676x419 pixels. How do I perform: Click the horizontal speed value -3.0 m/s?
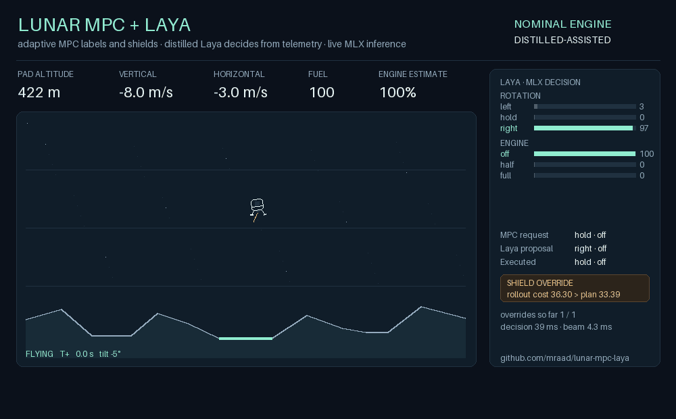click(241, 93)
